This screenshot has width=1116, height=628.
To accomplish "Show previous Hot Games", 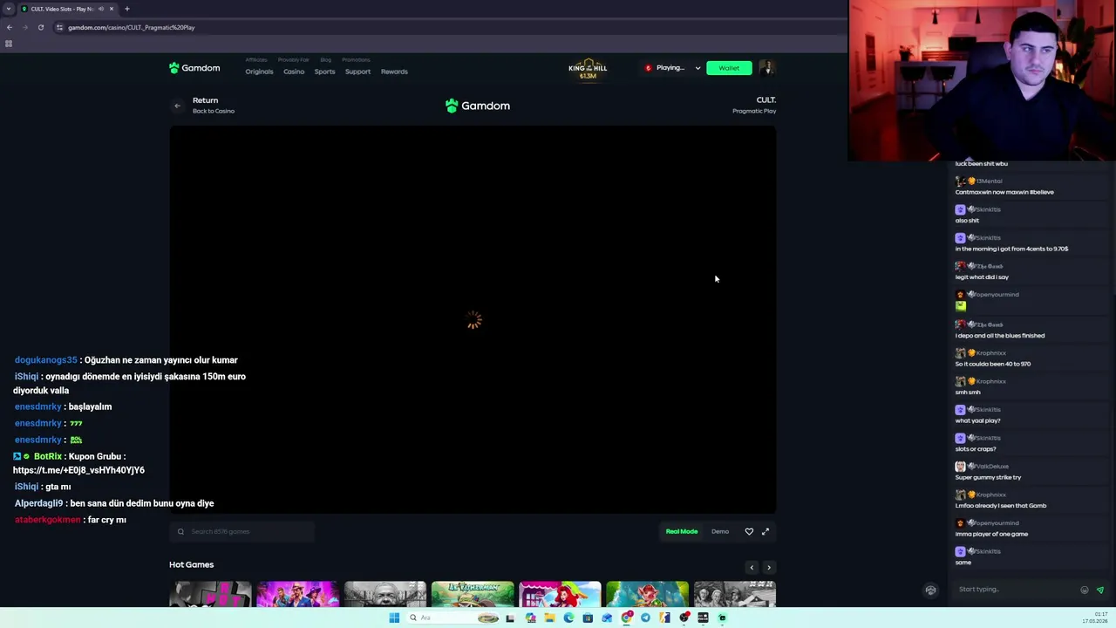I will 752,568.
